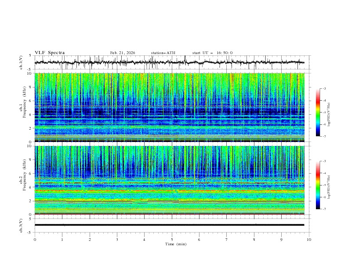Viewport: 348px width, 269px height.
Task: Click time axis tick label "8"
Action: click(254, 240)
